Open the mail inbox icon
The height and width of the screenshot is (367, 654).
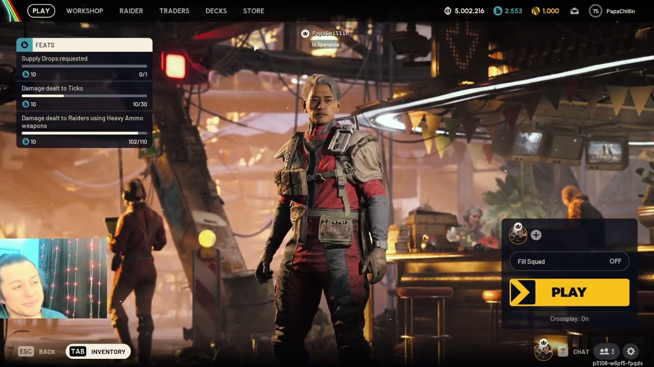click(574, 11)
